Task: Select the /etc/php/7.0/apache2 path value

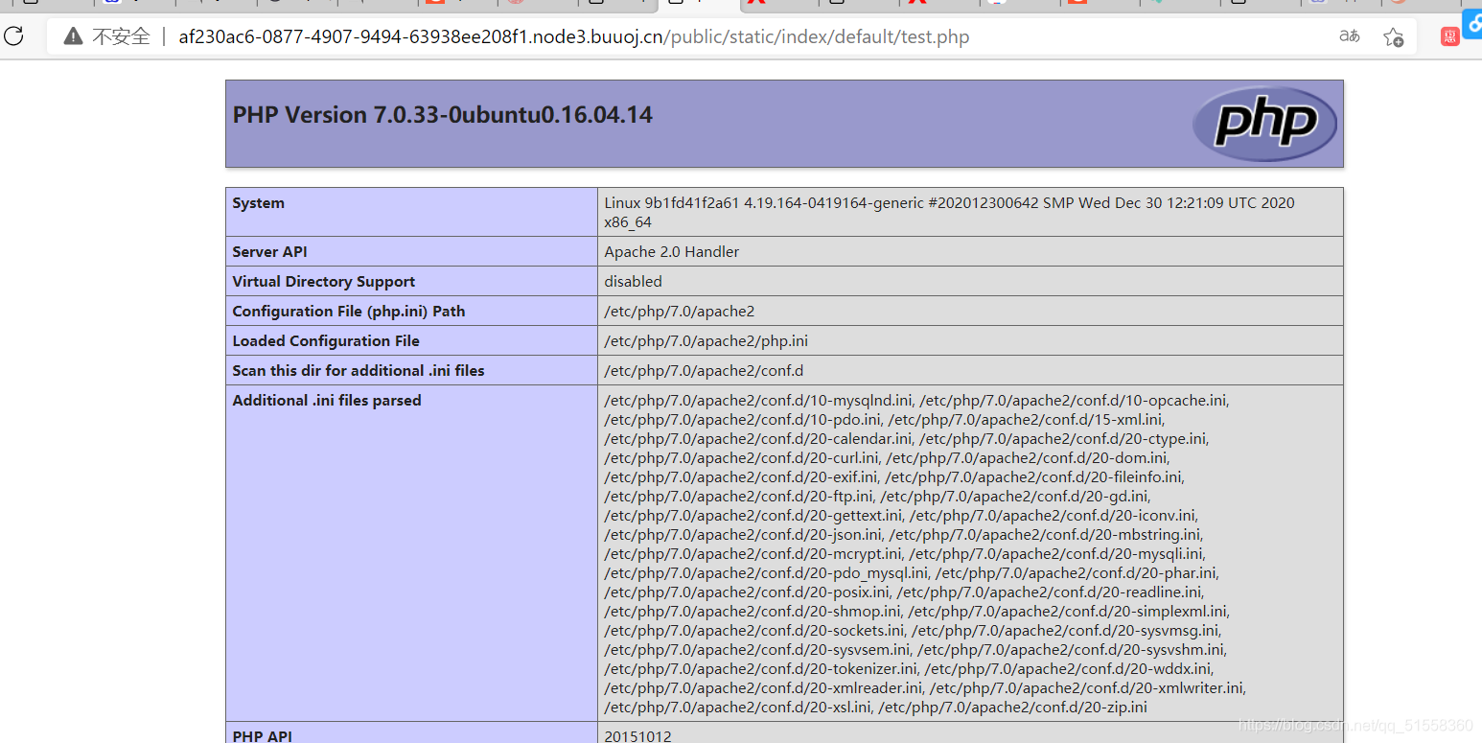Action: [x=679, y=312]
